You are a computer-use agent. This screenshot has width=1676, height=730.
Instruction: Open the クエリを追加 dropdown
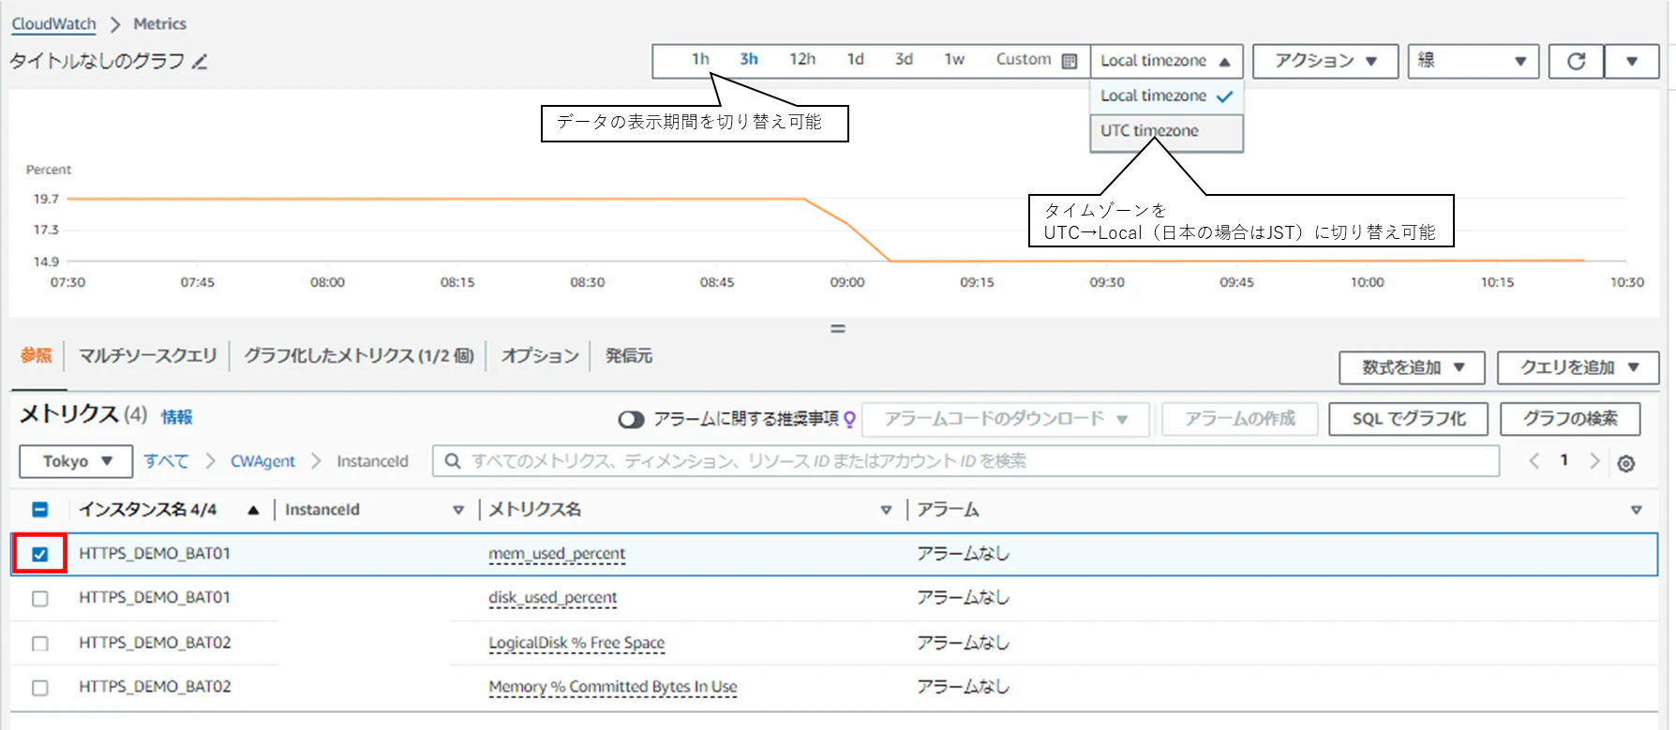[x=1579, y=367]
